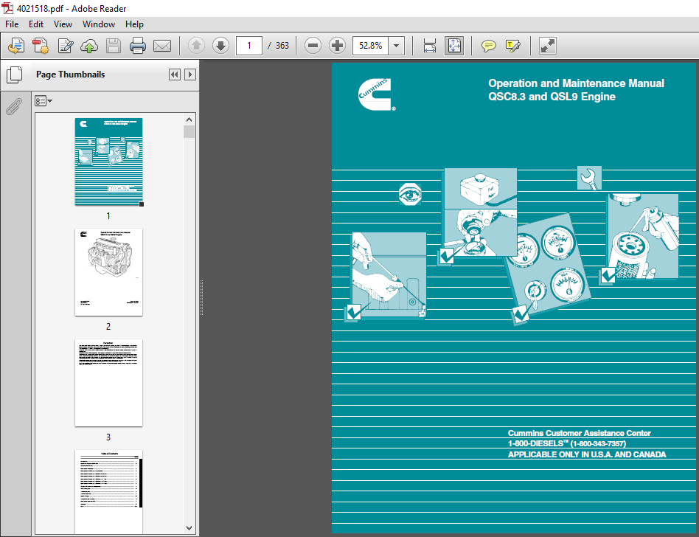
Task: Open the File menu
Action: (12, 24)
